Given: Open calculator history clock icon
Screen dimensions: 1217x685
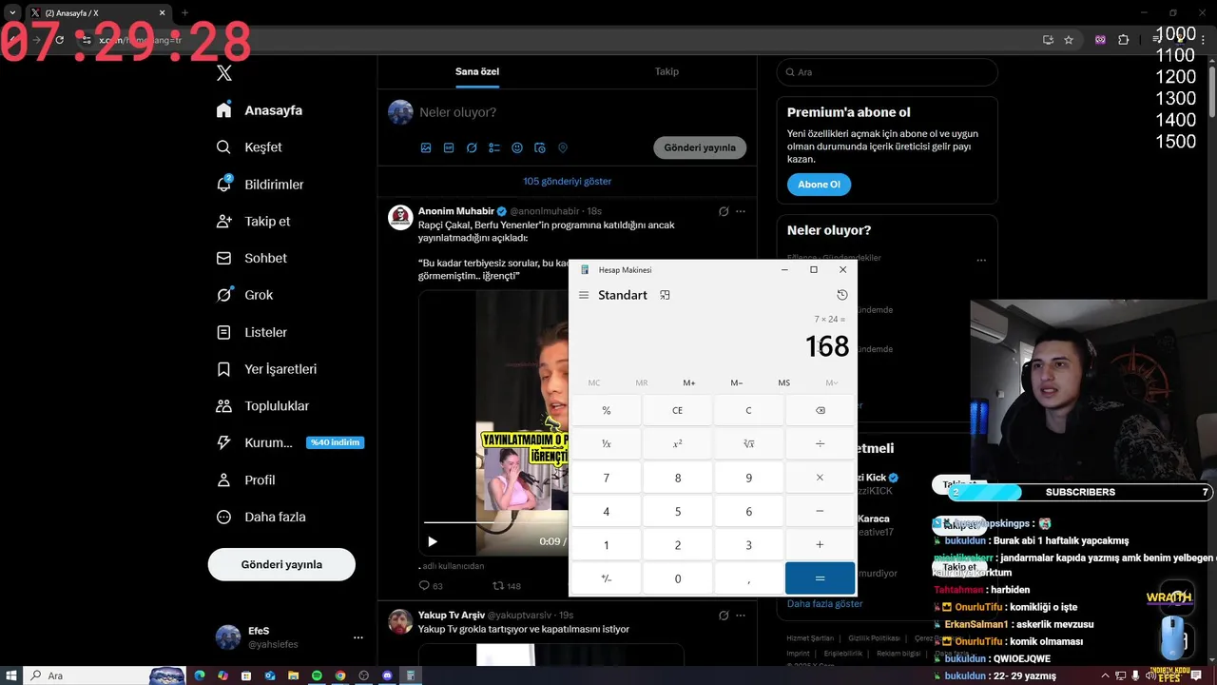Looking at the screenshot, I should [x=841, y=295].
